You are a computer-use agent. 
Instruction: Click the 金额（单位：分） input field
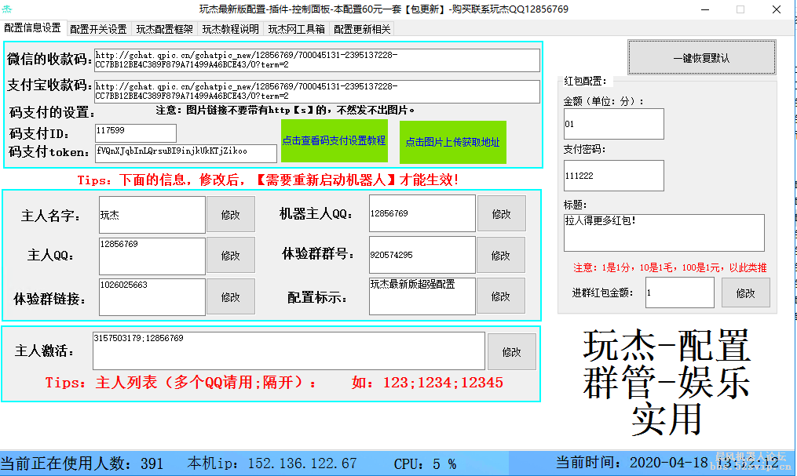coord(613,124)
